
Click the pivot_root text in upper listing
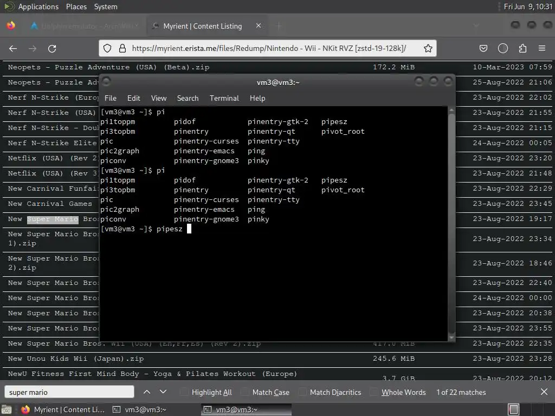click(343, 132)
